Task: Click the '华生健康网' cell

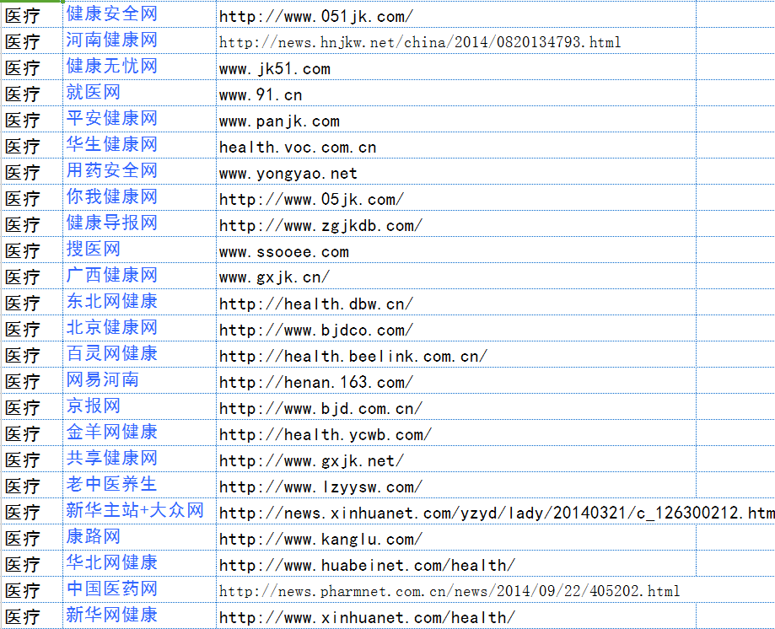Action: (x=139, y=145)
